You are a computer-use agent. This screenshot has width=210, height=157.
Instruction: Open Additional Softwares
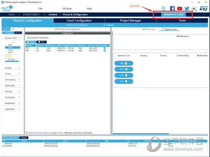tap(77, 25)
